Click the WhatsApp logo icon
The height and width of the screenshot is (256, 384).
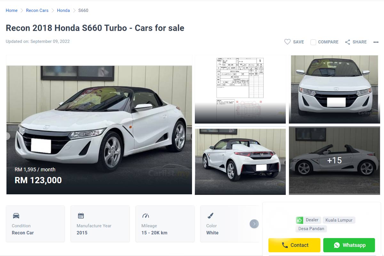(337, 245)
